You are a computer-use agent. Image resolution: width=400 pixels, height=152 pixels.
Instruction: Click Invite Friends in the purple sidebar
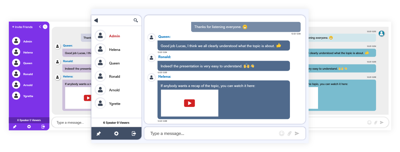(22, 27)
